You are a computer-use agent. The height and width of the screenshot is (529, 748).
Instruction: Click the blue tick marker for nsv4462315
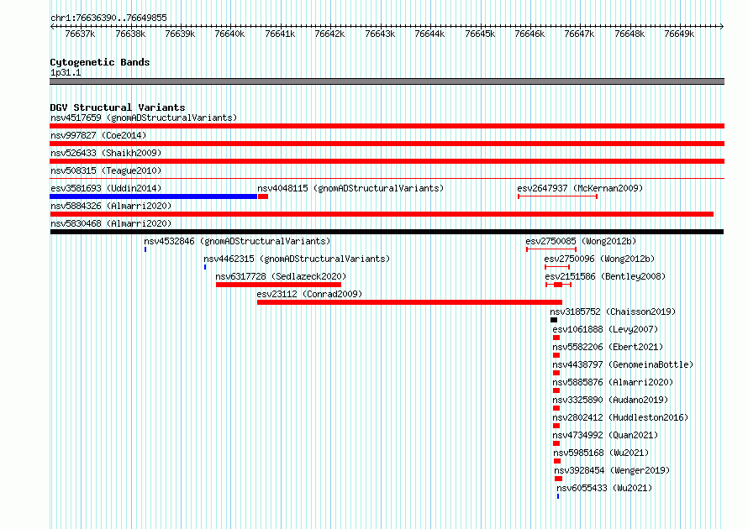click(205, 267)
